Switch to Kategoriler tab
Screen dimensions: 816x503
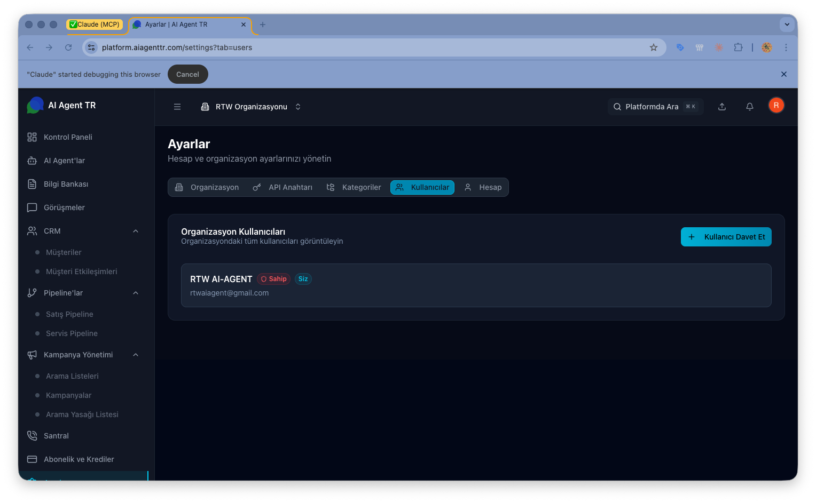354,187
